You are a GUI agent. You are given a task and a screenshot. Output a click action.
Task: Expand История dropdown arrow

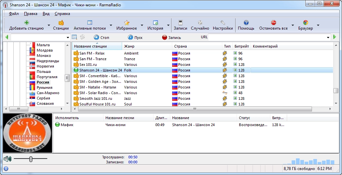[x=168, y=25]
